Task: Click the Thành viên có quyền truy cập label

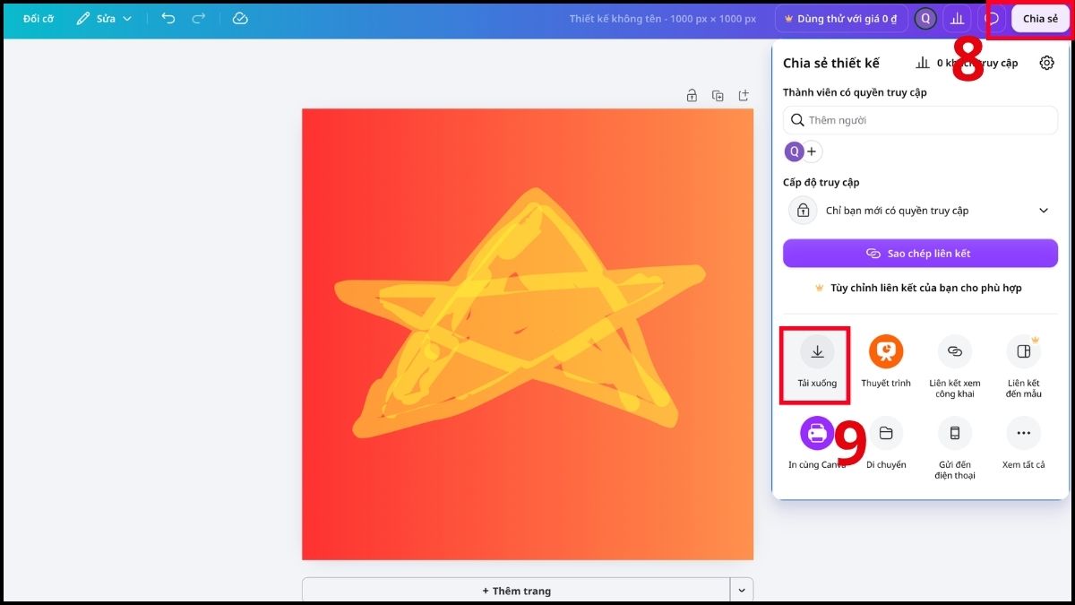Action: click(855, 92)
